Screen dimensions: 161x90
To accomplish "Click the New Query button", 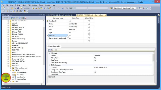I will [x=25, y=8].
